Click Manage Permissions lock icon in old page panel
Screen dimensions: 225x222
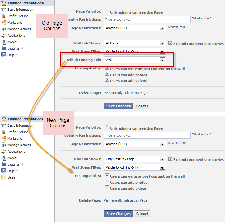click(x=3, y=3)
